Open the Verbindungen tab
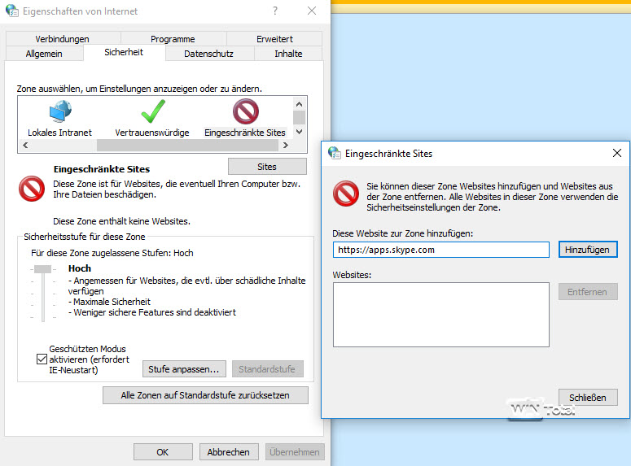 [63, 39]
